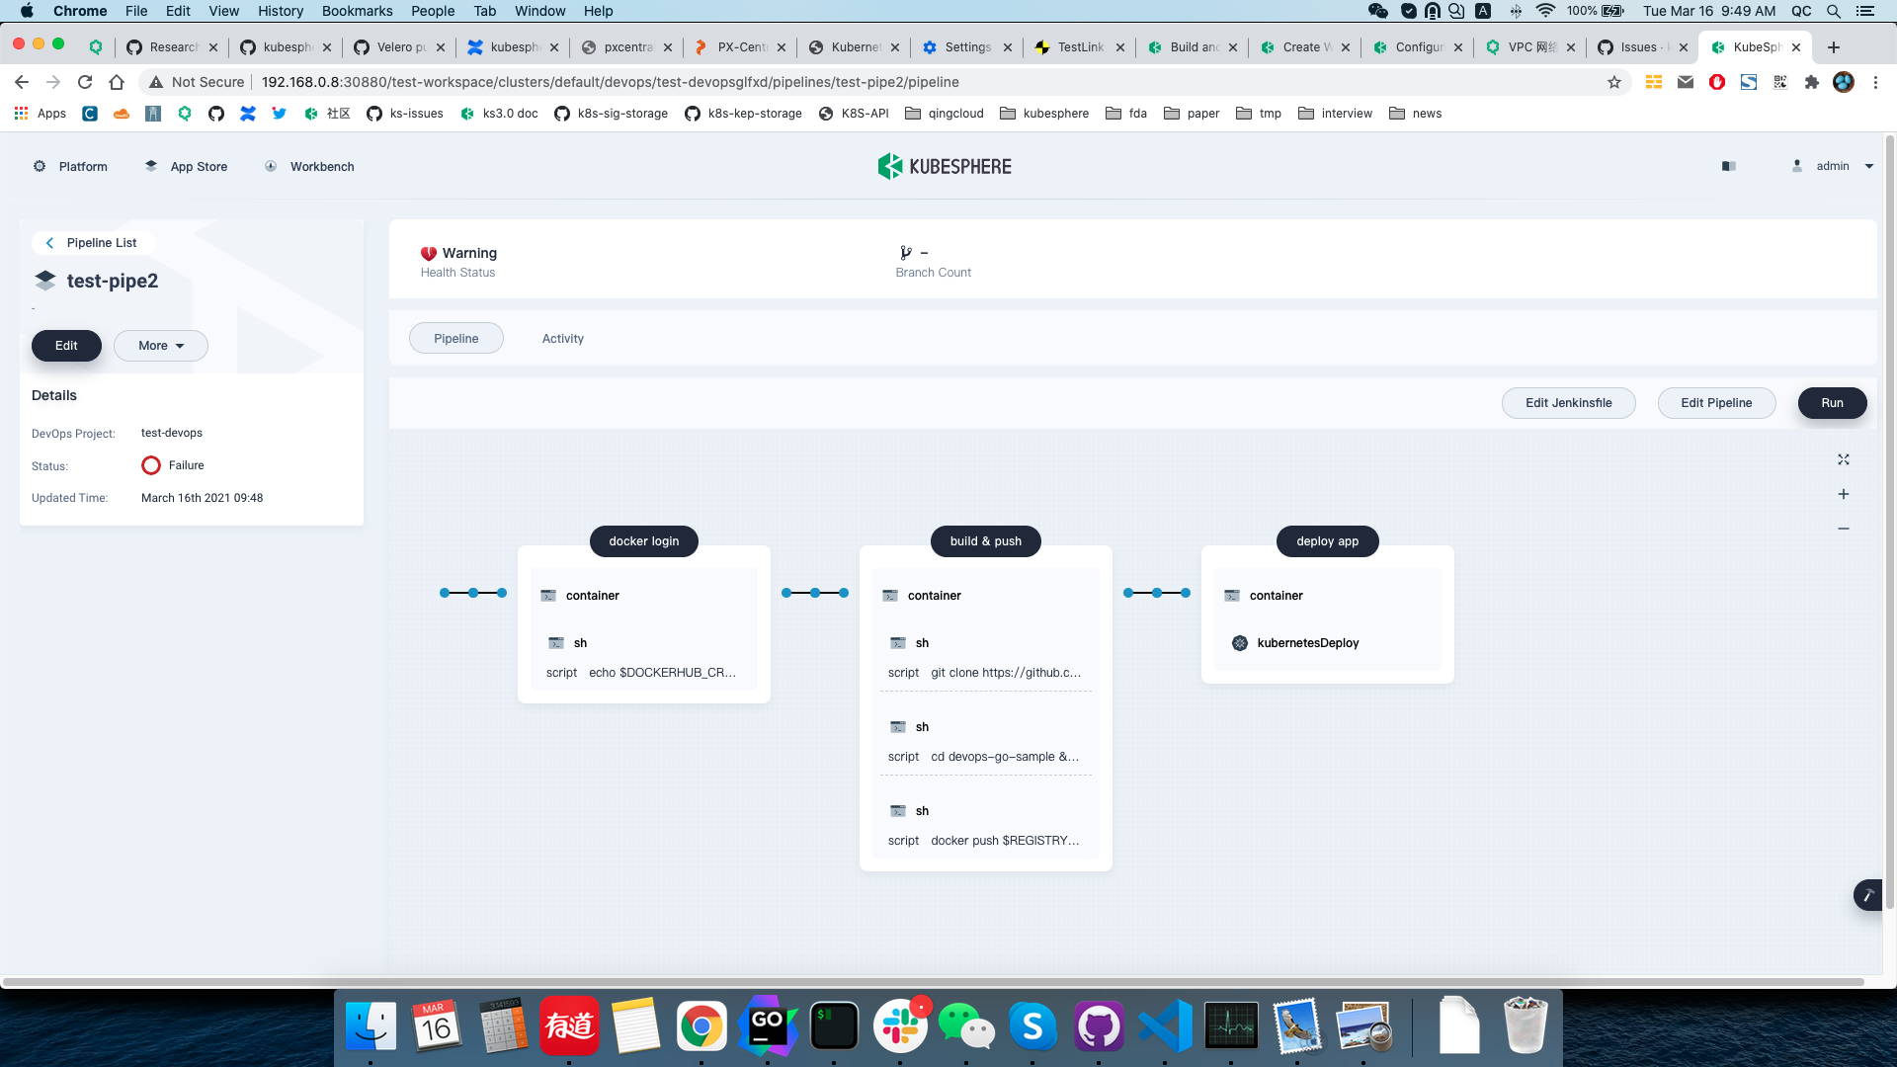Click the KubeSphere logo
Viewport: 1897px width, 1067px height.
[x=945, y=166]
